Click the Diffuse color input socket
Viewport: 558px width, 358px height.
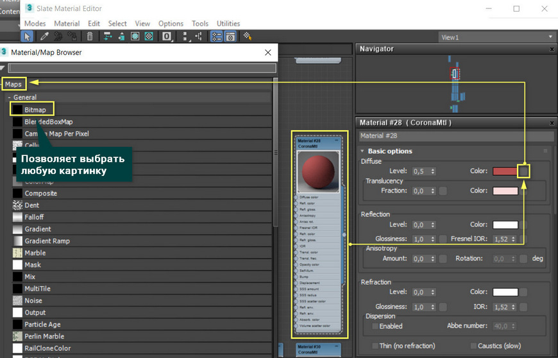pos(296,197)
